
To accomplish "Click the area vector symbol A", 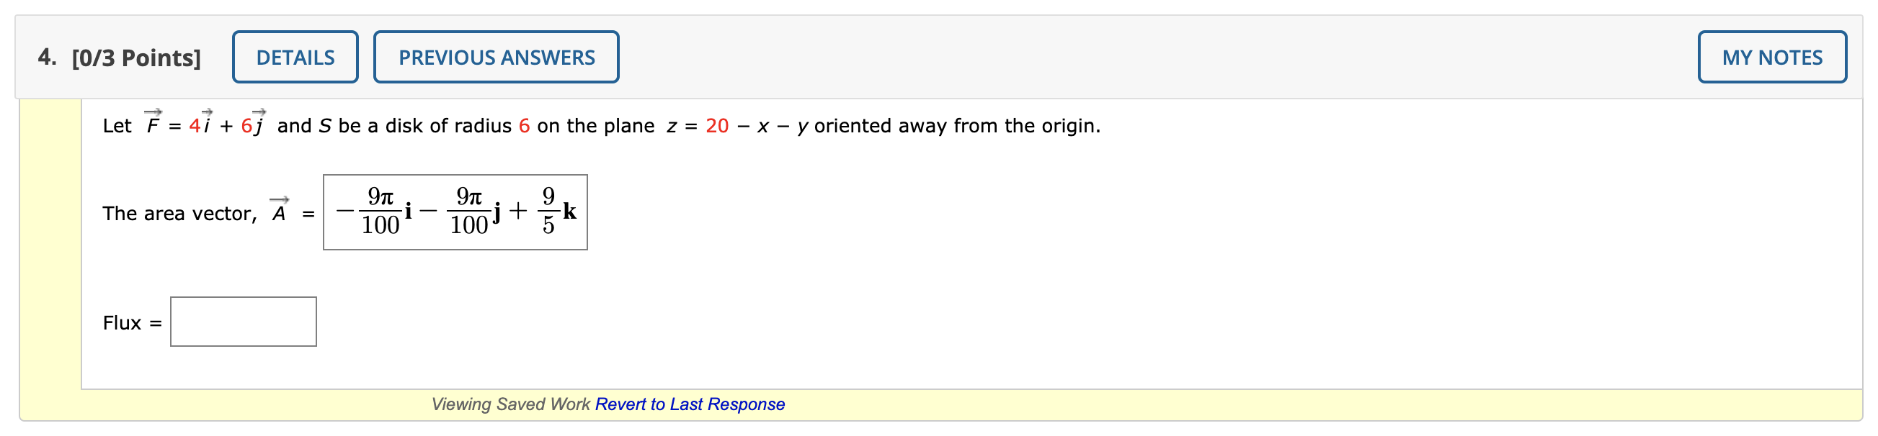I will coord(279,211).
